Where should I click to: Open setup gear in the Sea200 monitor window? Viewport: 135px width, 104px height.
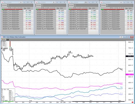121,2
